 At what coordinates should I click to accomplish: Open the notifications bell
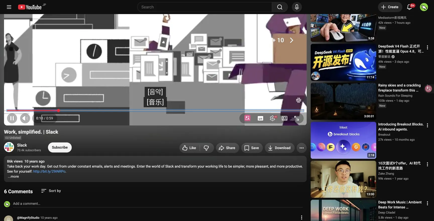pos(409,7)
